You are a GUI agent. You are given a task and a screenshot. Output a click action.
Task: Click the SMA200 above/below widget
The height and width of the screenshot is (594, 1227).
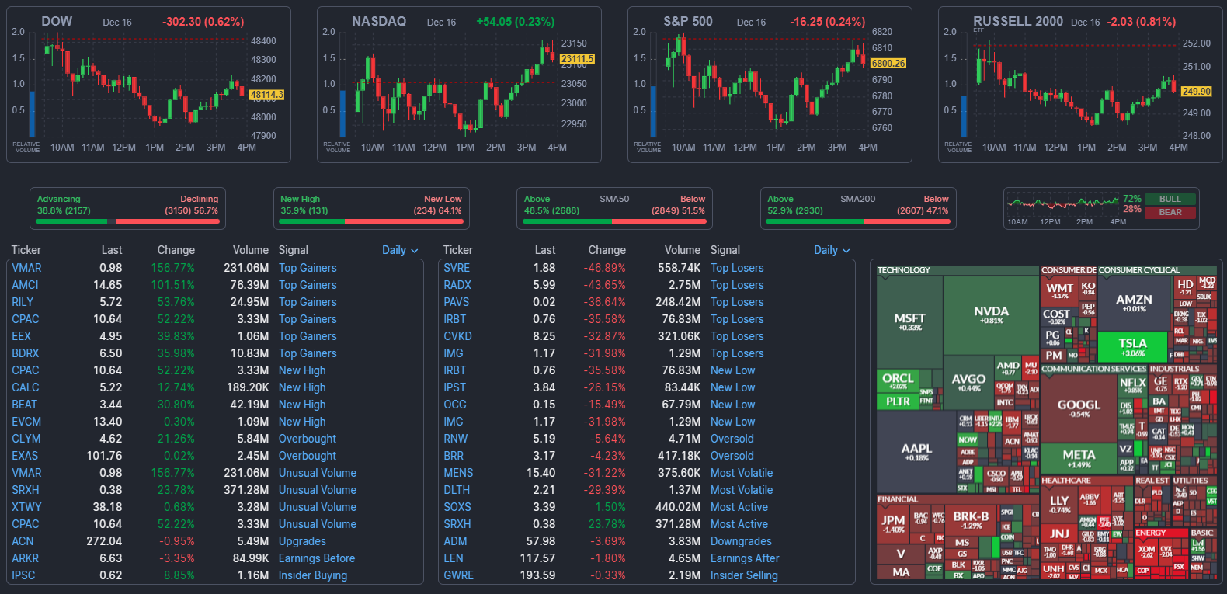[858, 209]
